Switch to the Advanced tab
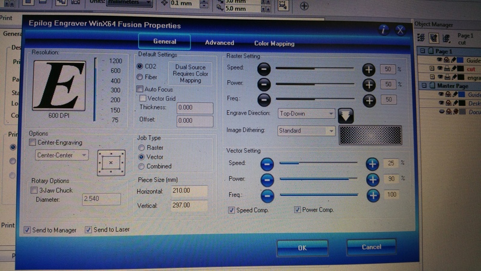Viewport: 481px width, 271px height. click(219, 43)
